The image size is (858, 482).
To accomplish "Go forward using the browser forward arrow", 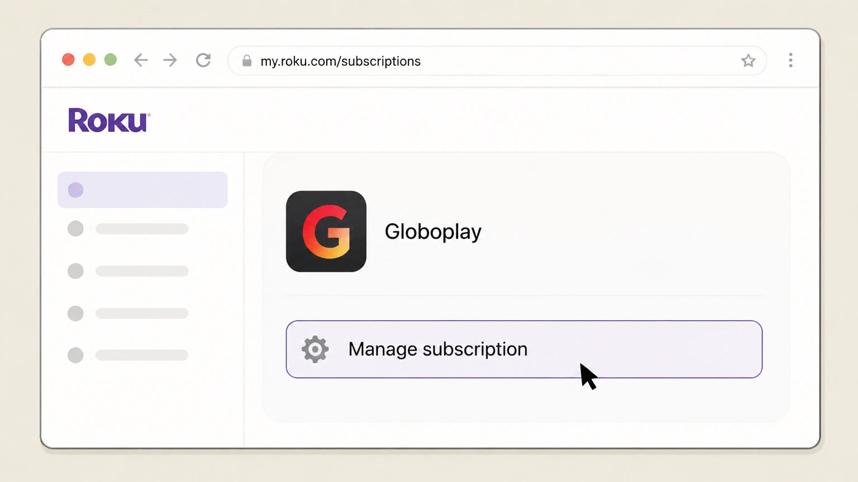I will coord(170,60).
